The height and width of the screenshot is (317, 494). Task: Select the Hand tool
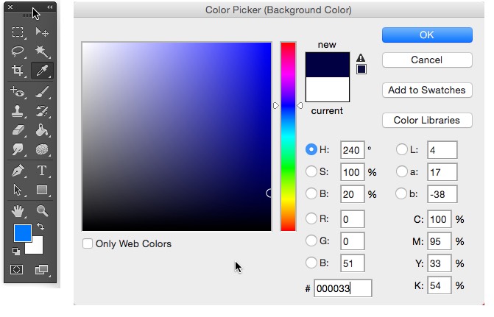pos(18,212)
